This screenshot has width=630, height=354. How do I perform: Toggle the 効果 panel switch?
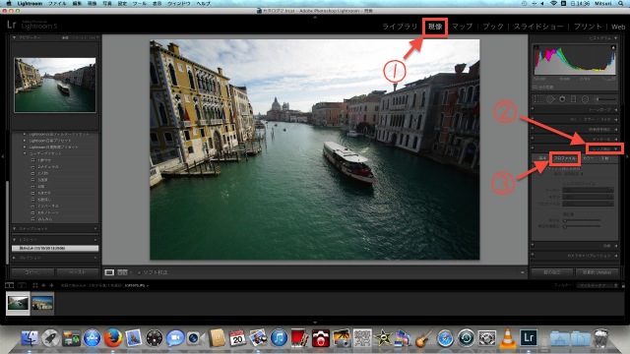[x=533, y=245]
